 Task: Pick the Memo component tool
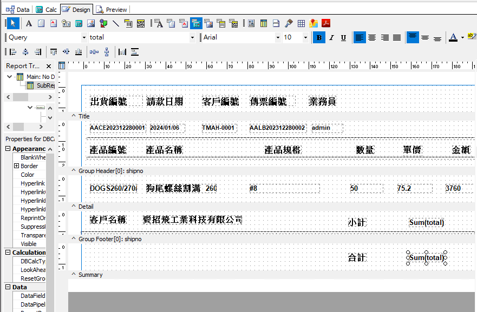41,23
